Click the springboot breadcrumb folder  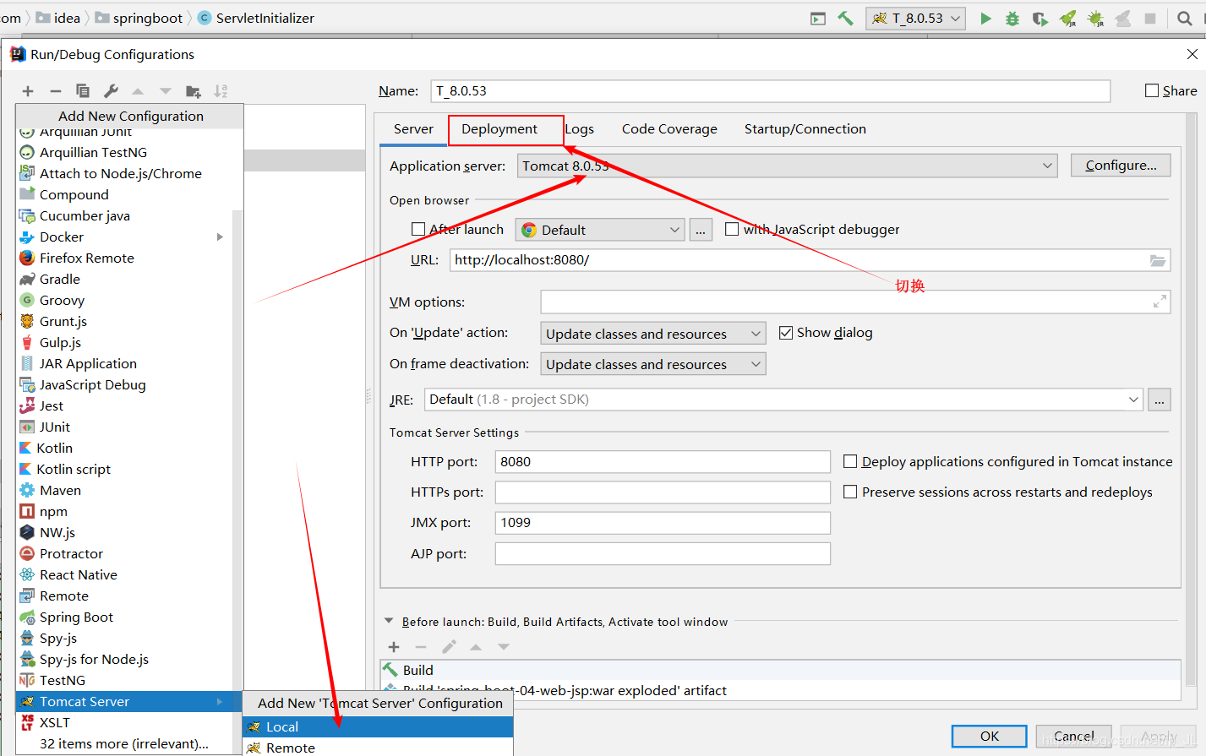pos(139,18)
